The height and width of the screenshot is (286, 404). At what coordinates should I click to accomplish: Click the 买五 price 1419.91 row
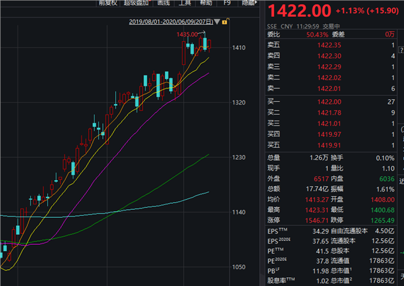pos(331,145)
